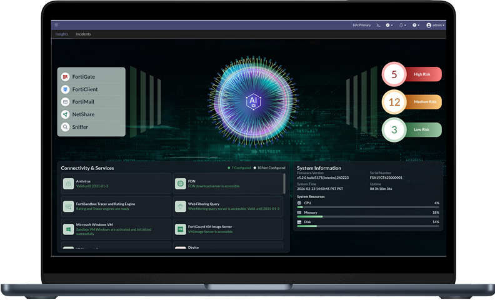Click the Disk usage progress bar
Screen dimensions: 495x300
click(368, 226)
